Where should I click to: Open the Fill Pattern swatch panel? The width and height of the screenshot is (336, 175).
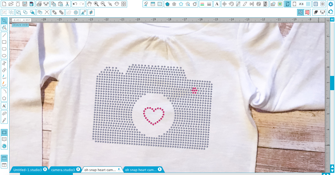tap(160, 4)
